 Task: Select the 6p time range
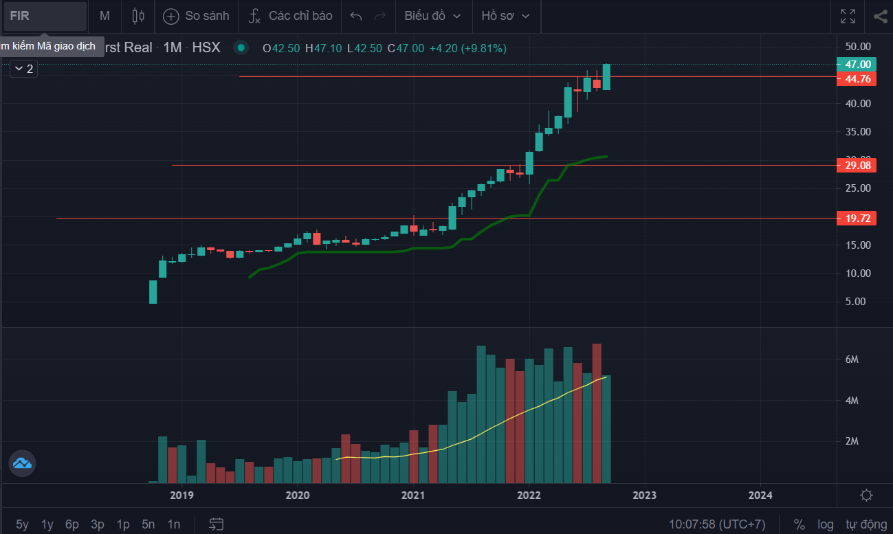72,524
